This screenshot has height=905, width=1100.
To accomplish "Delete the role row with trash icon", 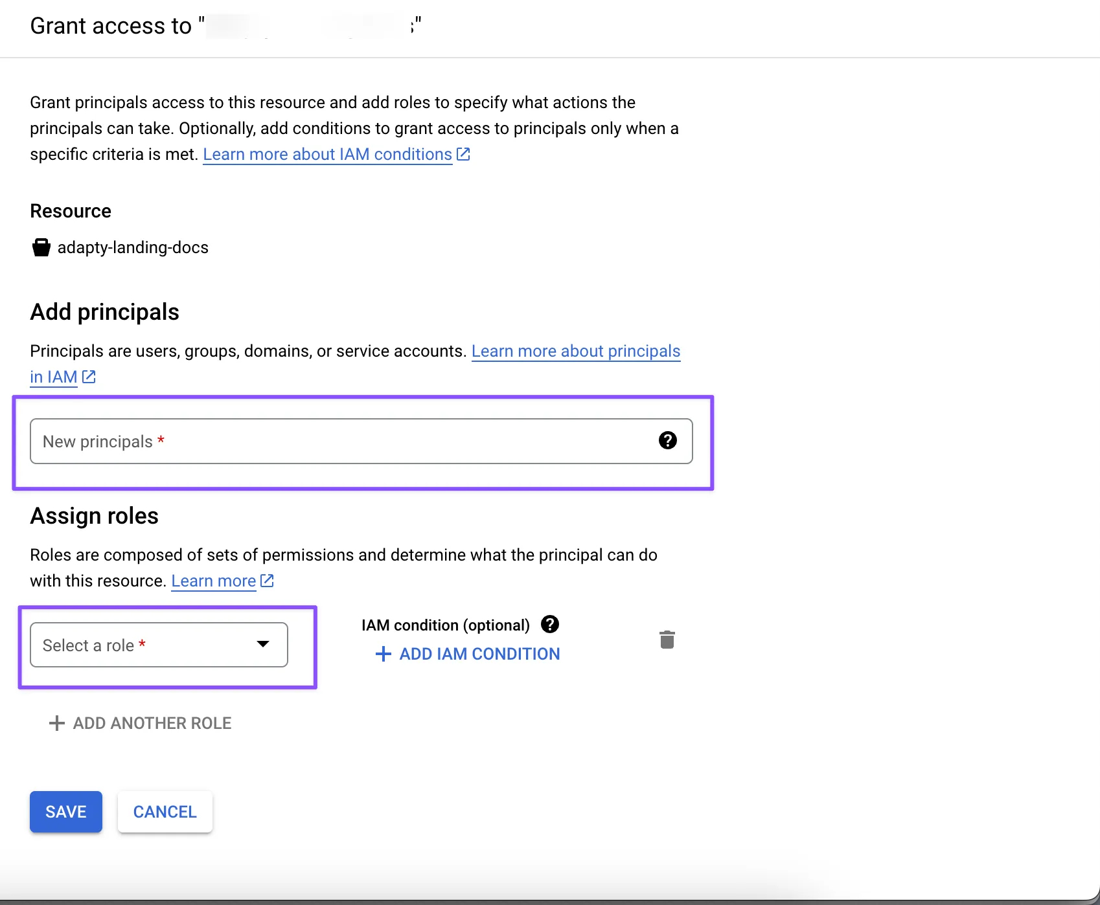I will coord(667,640).
